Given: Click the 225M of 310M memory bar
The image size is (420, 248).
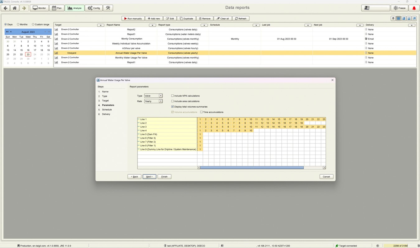Looking at the screenshot, I should coord(400,246).
